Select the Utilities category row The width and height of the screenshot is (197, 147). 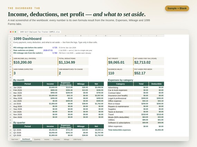(136, 120)
